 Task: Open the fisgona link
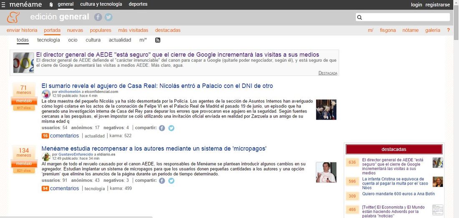click(388, 30)
